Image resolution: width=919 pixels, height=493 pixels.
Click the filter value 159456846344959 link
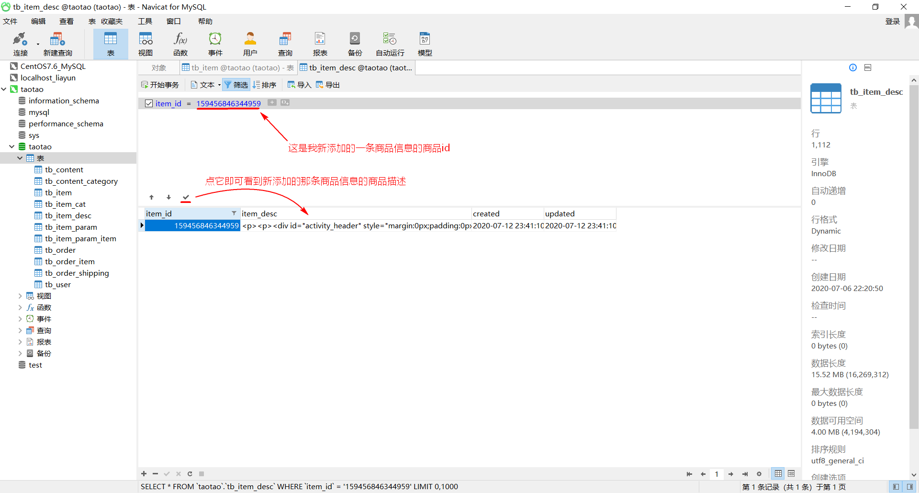click(x=229, y=103)
